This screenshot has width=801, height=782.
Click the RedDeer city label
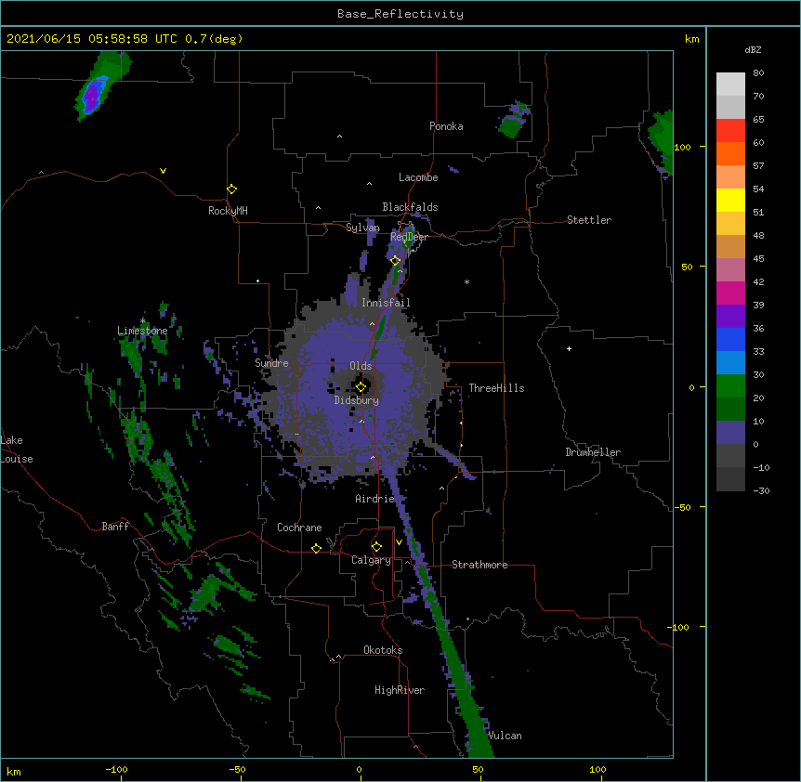409,237
